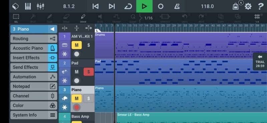This screenshot has width=267, height=123.
Task: Open the shop bag icon
Action: (236, 6)
